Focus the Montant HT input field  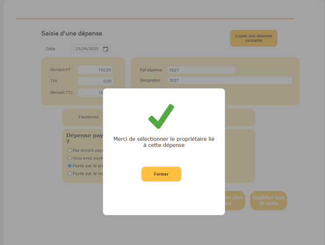click(x=95, y=70)
